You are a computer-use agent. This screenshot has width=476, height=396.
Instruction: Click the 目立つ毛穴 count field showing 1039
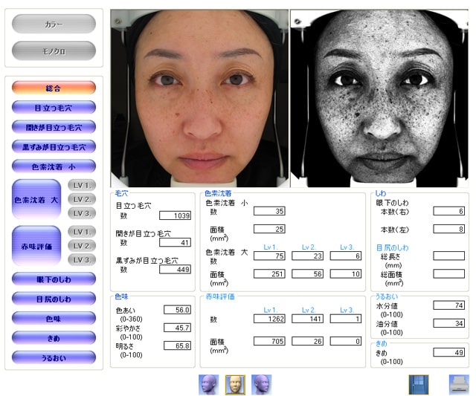click(175, 215)
